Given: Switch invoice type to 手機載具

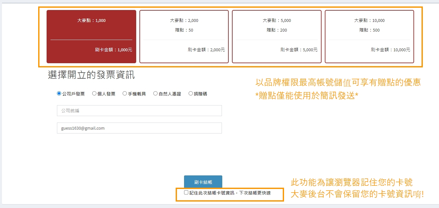Looking at the screenshot, I should click(125, 94).
